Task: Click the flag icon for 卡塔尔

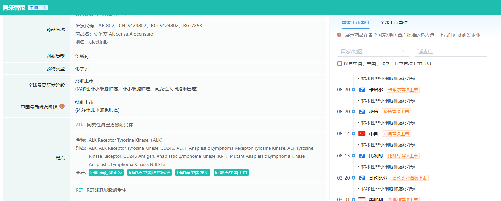Action: [362, 90]
